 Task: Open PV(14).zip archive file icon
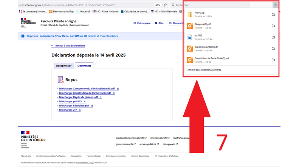coord(190,14)
